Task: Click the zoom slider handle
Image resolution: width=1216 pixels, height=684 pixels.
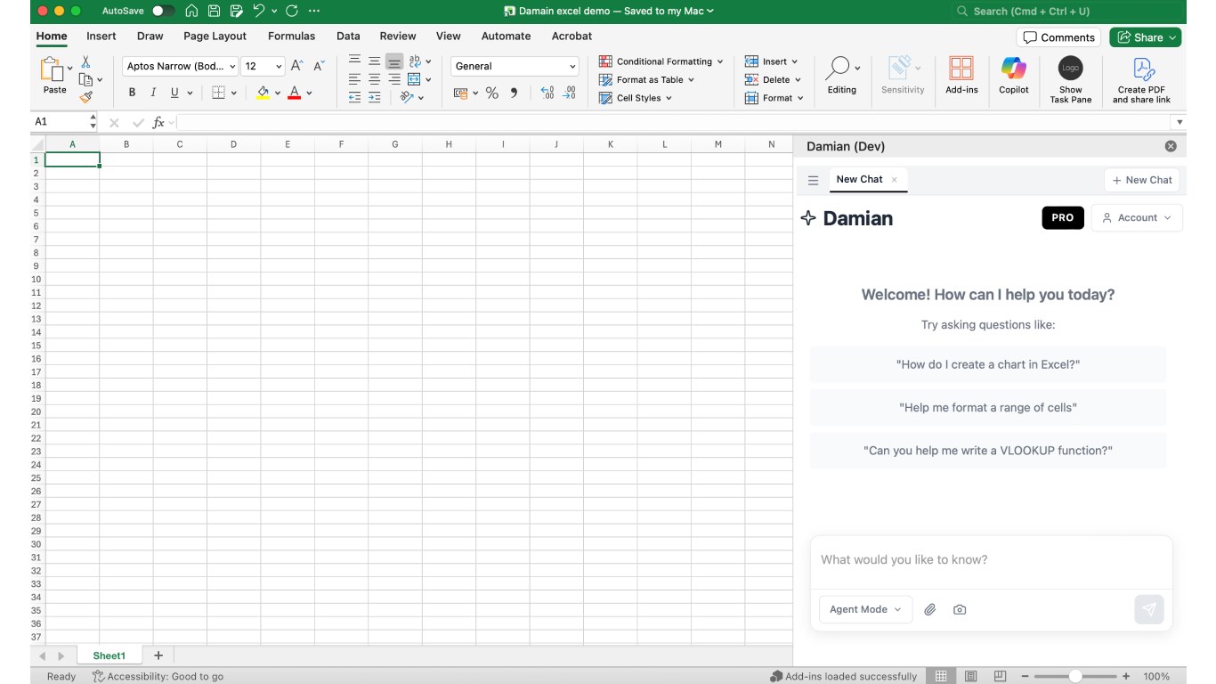Action: (1075, 676)
